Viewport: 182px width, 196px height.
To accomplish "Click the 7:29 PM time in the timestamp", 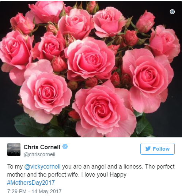I will (17, 191).
